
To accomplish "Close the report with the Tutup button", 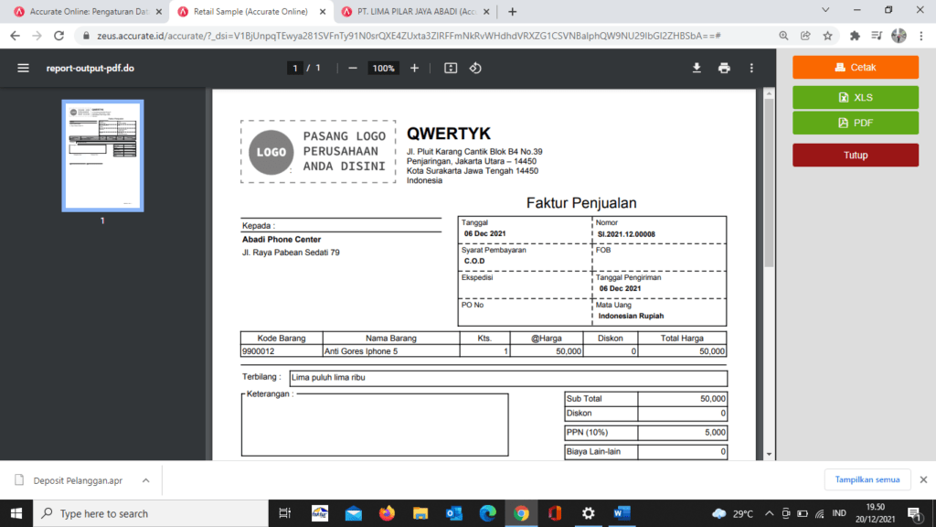I will coord(856,155).
